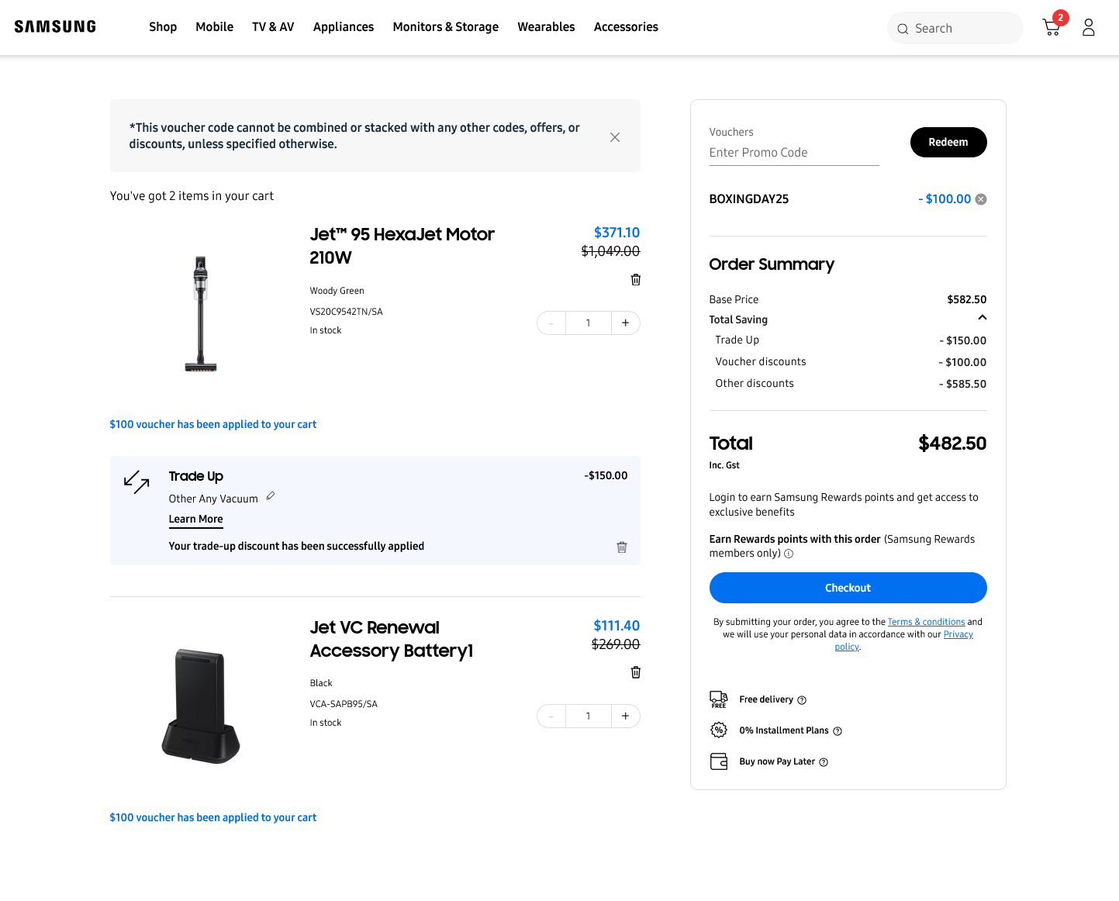Screen dimensions: 1119x901
Task: Remove the Jet VC Renewal Battery item
Action: point(635,672)
